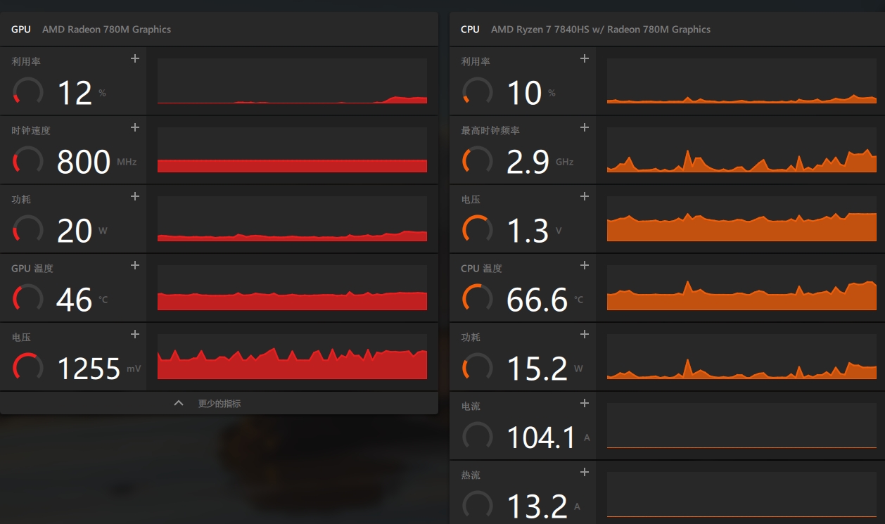The height and width of the screenshot is (524, 885).
Task: Click the plus icon on GPU 温度 row
Action: 135,266
